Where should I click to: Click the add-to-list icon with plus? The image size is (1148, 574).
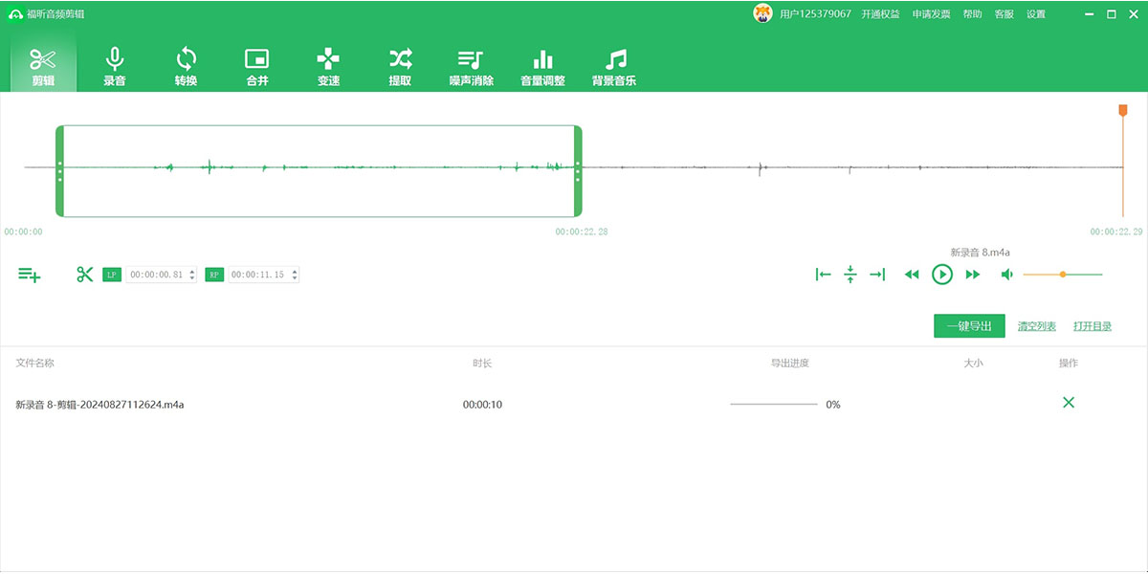[x=30, y=275]
